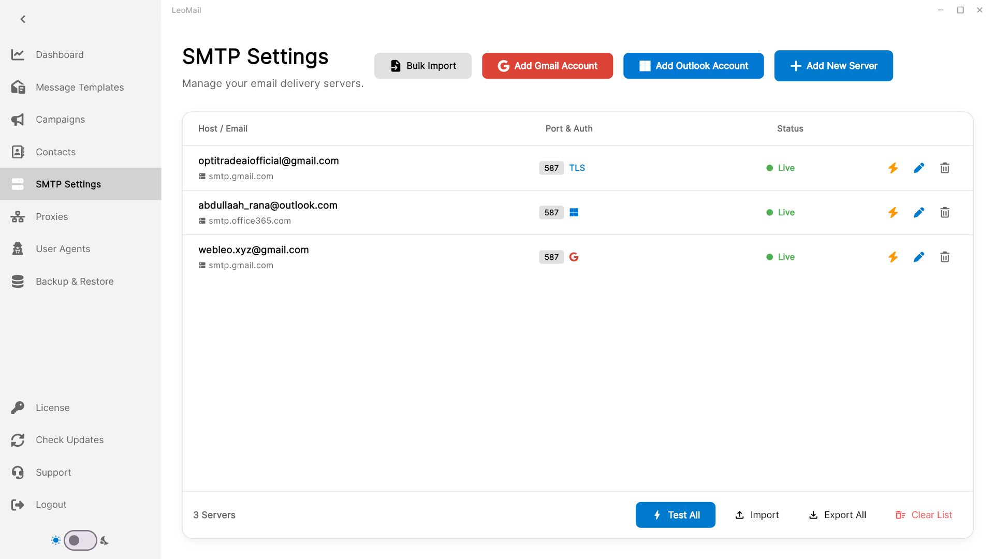Click the Message Templates mailbox icon

[x=18, y=87]
